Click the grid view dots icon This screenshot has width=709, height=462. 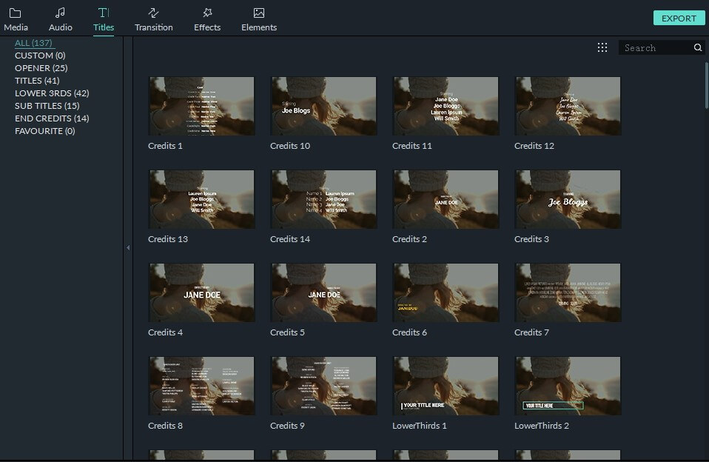(x=602, y=47)
